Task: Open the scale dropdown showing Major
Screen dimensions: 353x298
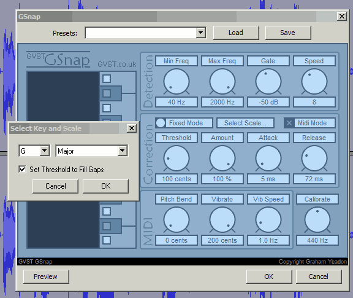Action: [122, 151]
